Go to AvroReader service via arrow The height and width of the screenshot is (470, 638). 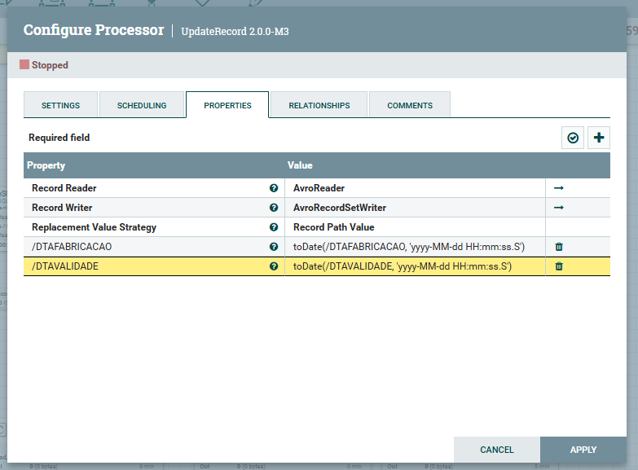coord(559,188)
